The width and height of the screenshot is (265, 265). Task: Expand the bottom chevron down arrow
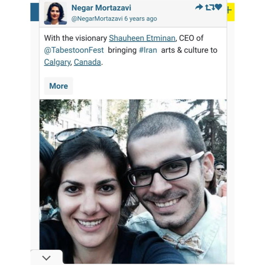(46, 258)
